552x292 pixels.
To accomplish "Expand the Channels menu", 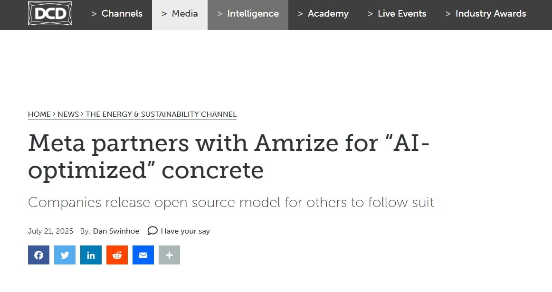I will (117, 14).
